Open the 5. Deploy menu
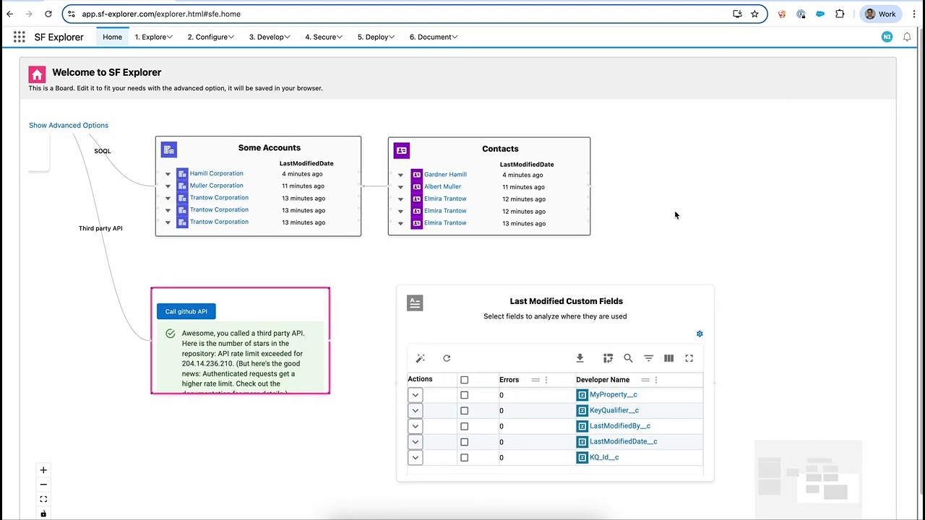The image size is (925, 520). point(377,37)
